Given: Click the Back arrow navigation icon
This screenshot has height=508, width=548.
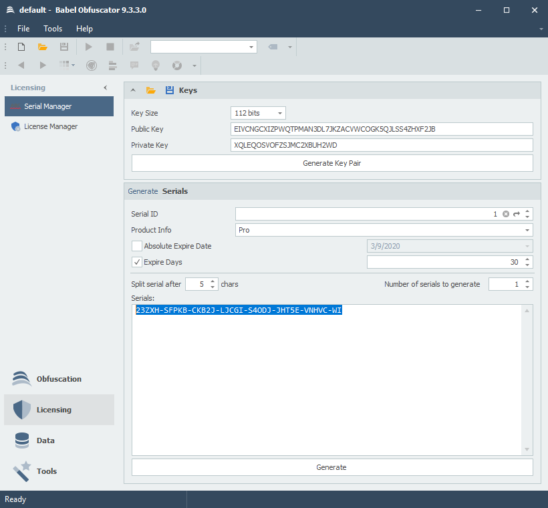Looking at the screenshot, I should 21,65.
